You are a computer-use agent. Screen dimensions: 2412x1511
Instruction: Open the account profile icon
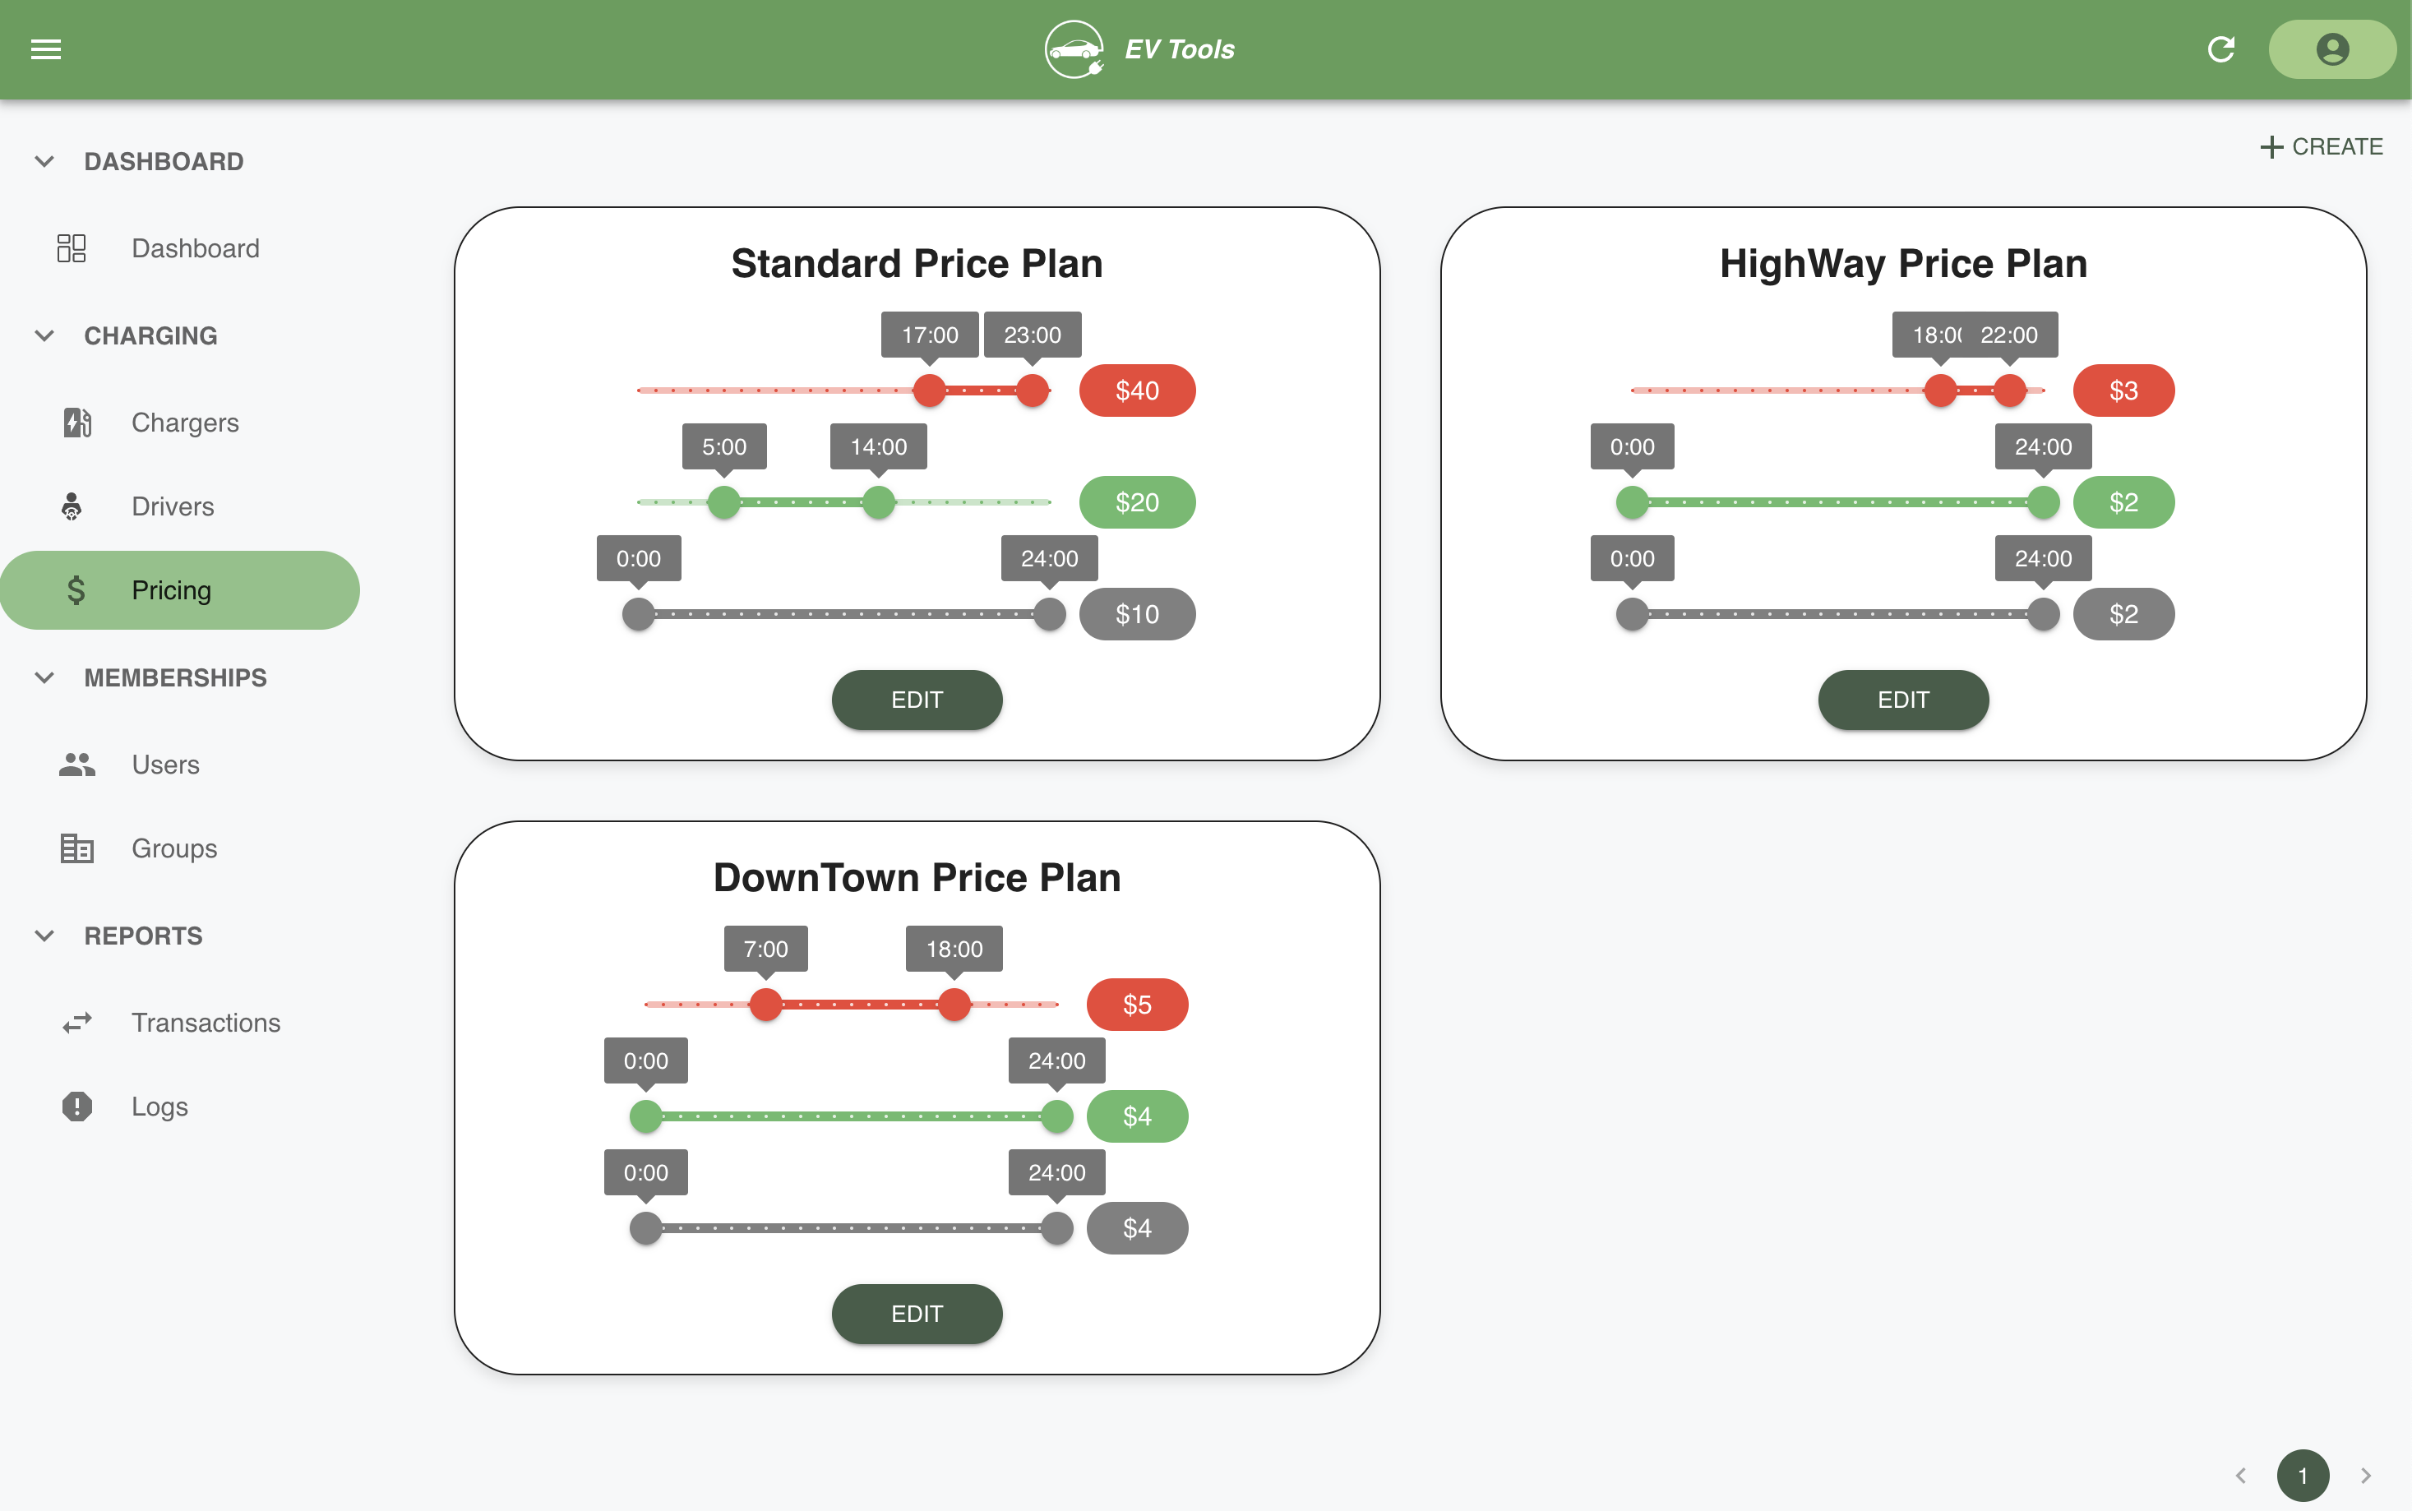click(2332, 49)
